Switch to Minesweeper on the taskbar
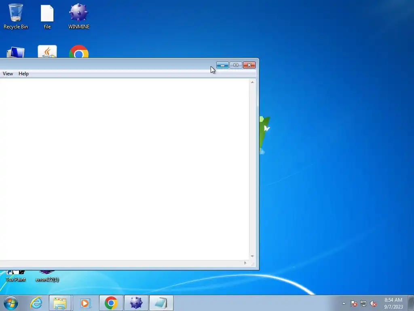The width and height of the screenshot is (414, 311). pos(136,303)
